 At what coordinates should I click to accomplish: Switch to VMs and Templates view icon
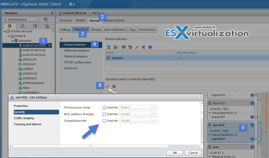(x=22, y=26)
